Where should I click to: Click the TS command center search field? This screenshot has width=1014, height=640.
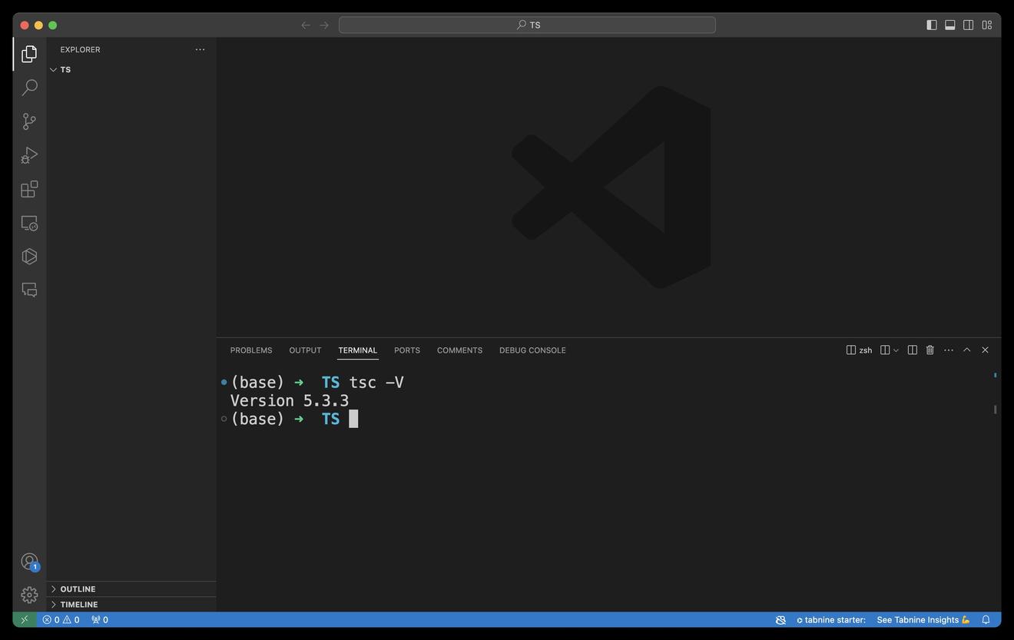click(x=527, y=25)
